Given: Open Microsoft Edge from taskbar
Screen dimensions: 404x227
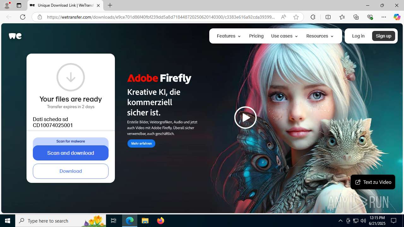Looking at the screenshot, I should pos(130,221).
